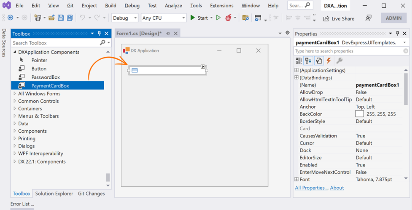Viewport: 412px width, 210px height.
Task: Open the File menu
Action: [19, 6]
